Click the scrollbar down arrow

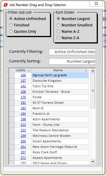point(93,162)
